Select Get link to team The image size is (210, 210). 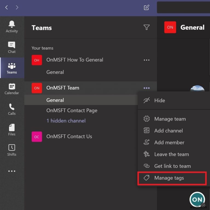coord(174,166)
